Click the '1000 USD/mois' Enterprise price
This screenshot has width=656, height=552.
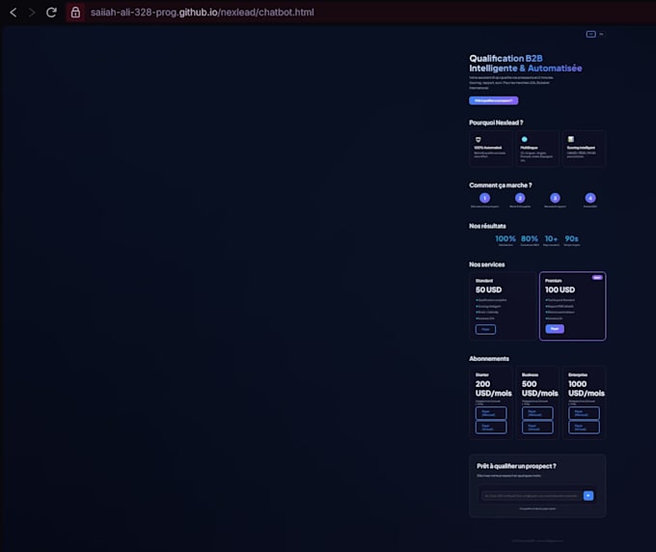pos(587,389)
